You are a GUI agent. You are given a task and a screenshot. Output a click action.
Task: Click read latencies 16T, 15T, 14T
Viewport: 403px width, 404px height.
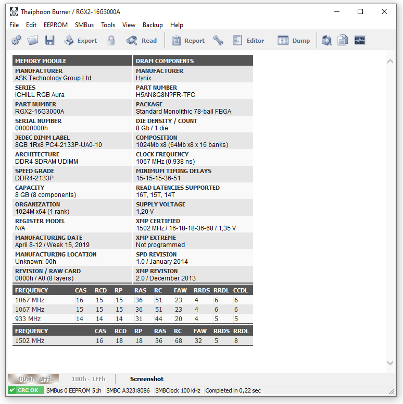[156, 195]
